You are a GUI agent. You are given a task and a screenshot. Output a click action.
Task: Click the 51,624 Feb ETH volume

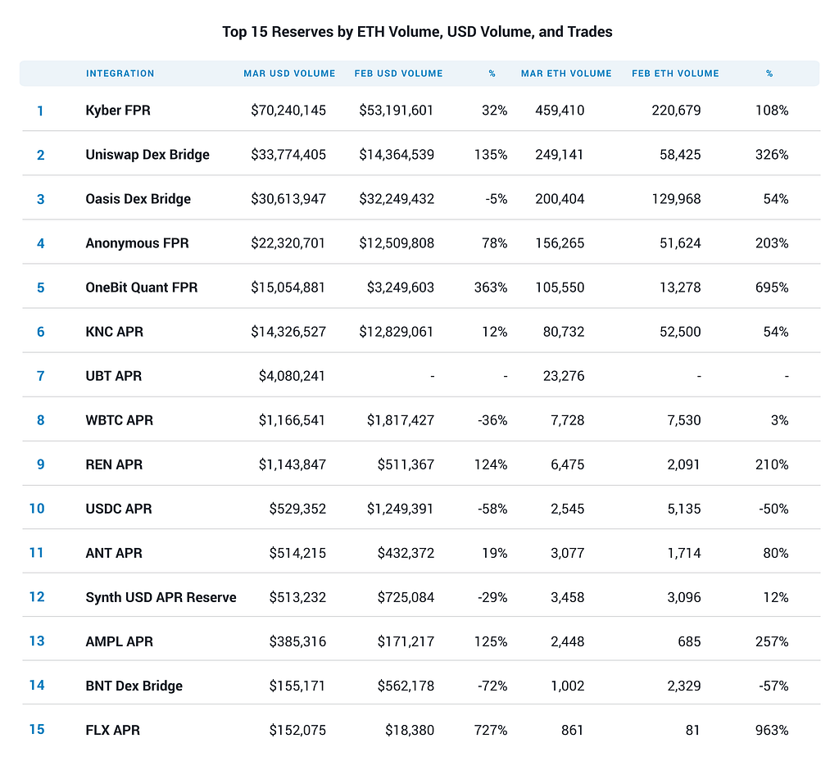680,243
